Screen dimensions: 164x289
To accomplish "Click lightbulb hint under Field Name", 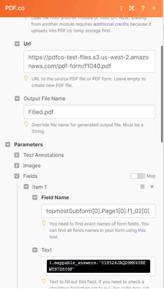I will (44, 223).
